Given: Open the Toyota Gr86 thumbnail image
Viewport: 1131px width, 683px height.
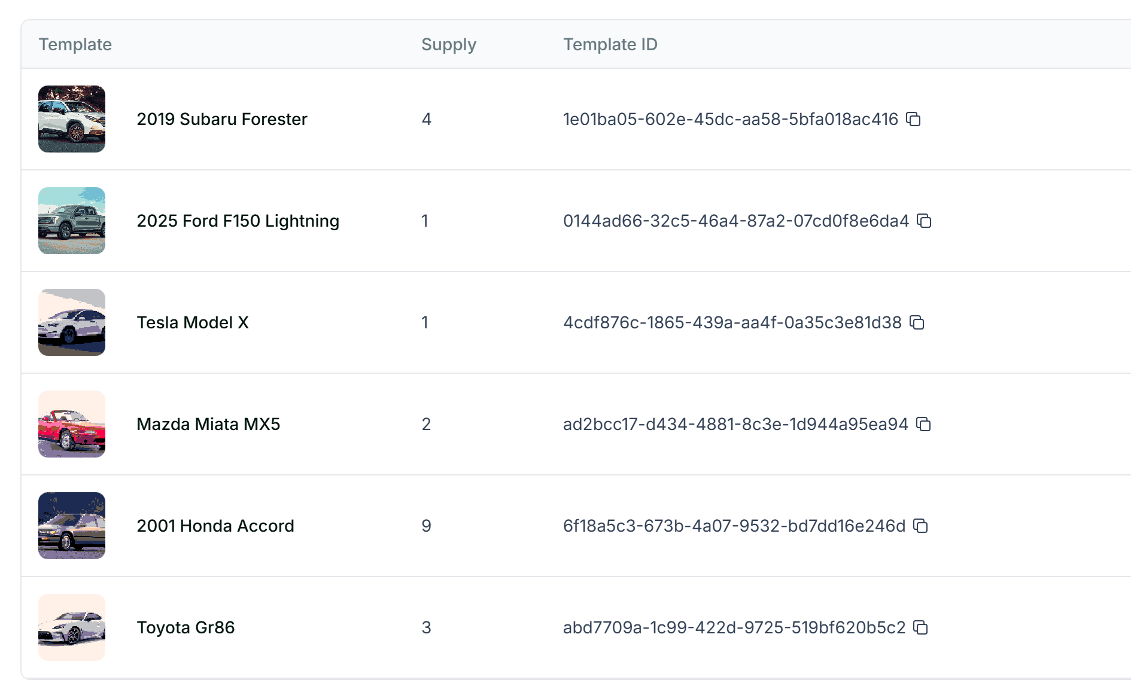Looking at the screenshot, I should point(72,627).
